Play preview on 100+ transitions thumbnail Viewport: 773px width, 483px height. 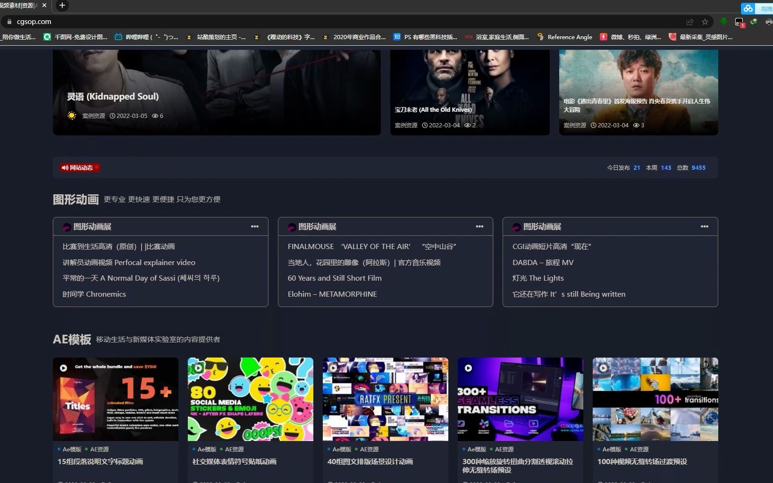(603, 368)
